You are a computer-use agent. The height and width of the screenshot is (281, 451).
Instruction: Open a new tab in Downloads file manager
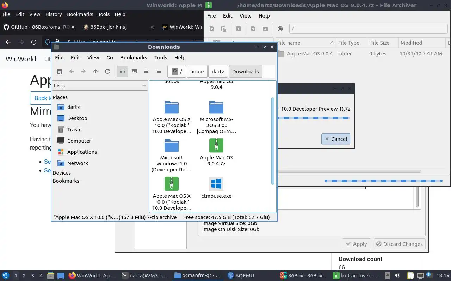60,71
